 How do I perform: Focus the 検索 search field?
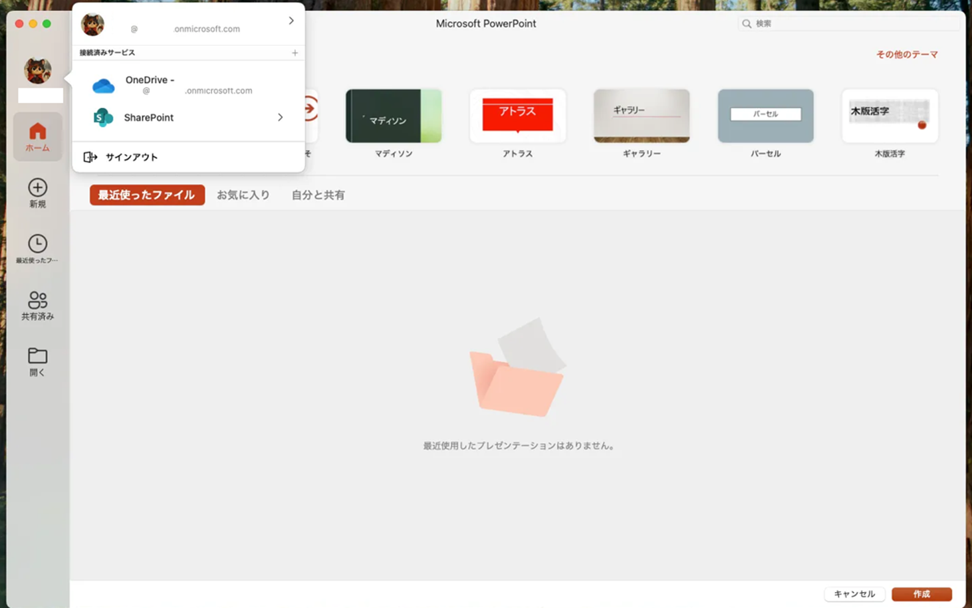pyautogui.click(x=849, y=23)
